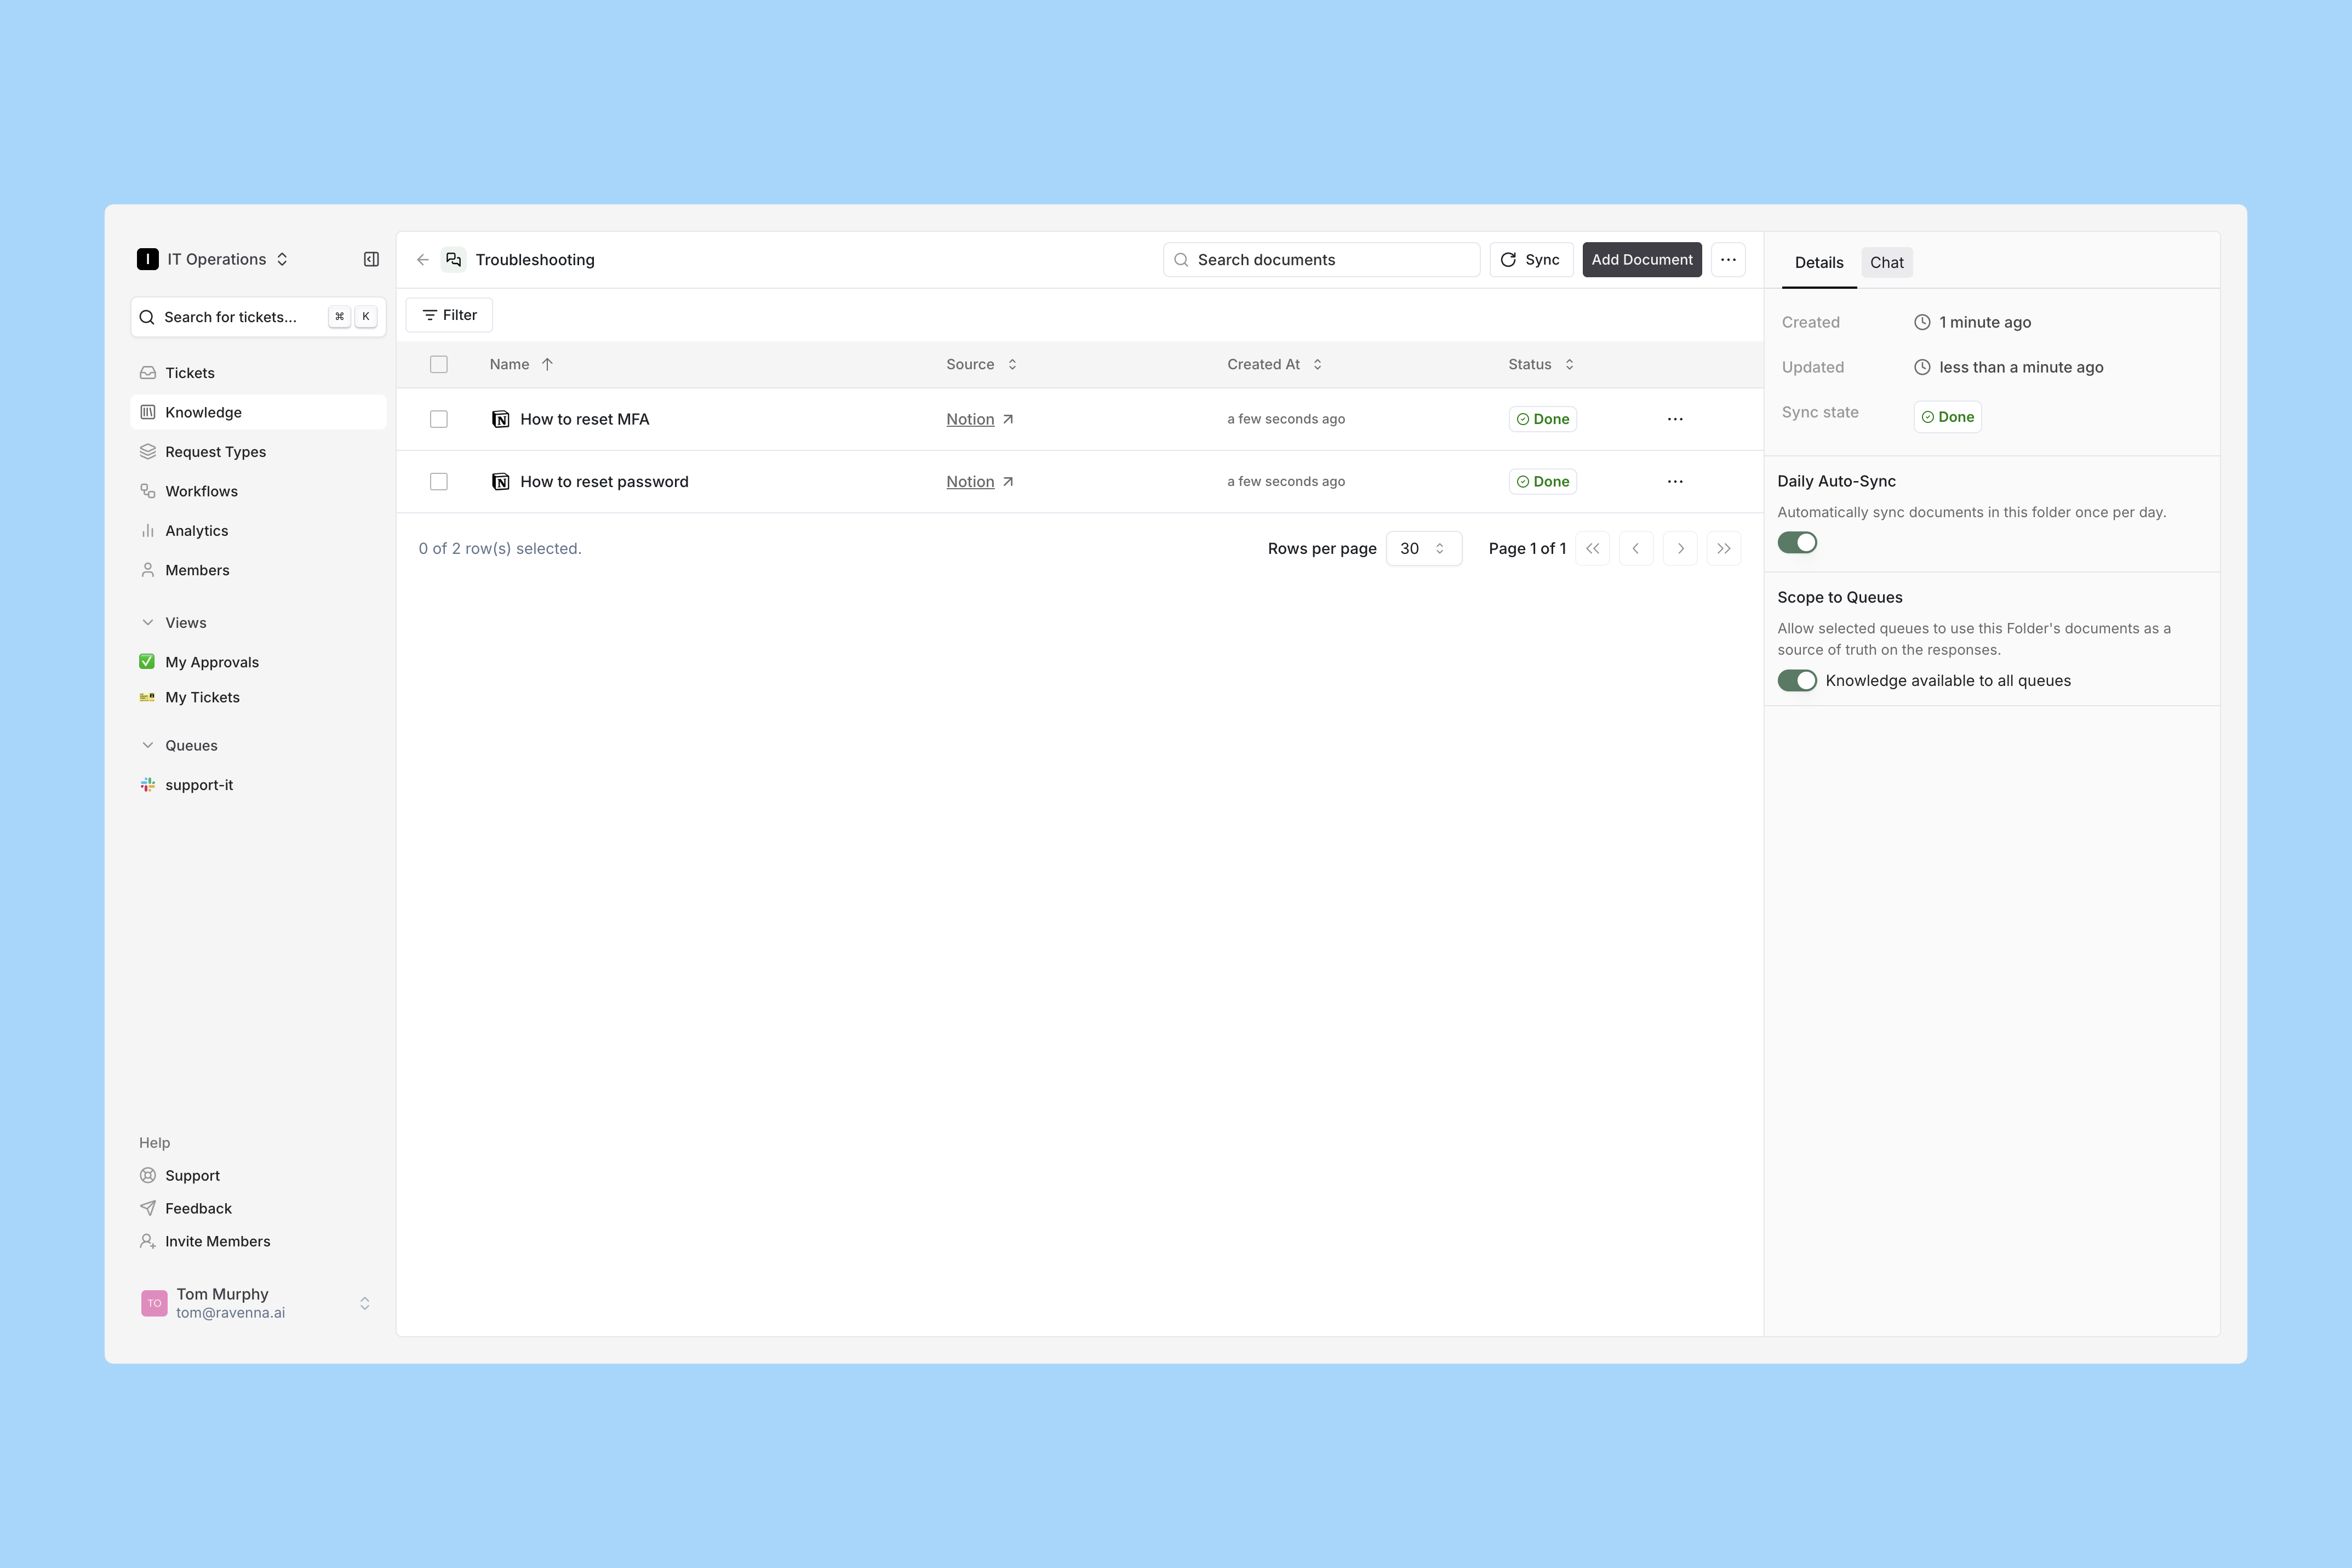
Task: Check the select-all rows header checkbox
Action: point(439,364)
